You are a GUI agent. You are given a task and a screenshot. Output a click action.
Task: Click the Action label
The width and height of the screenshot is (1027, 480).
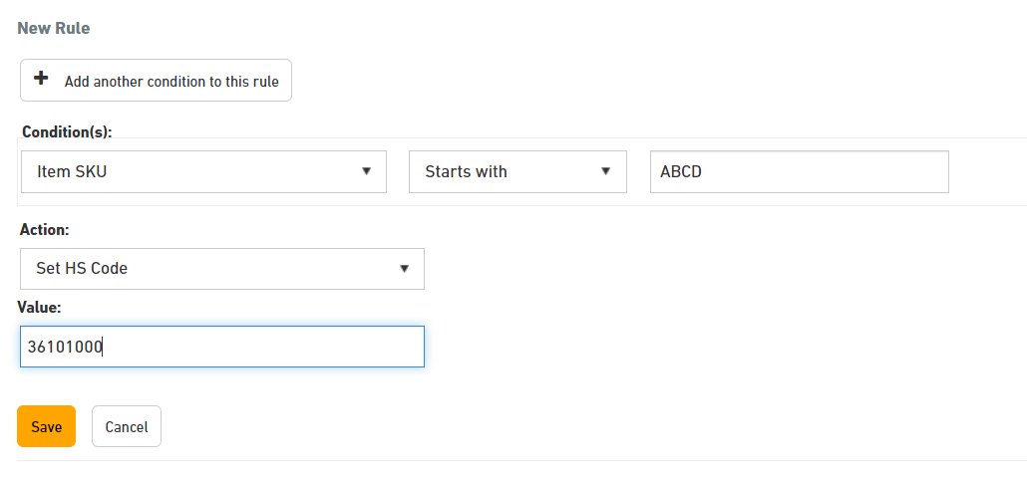(x=45, y=229)
